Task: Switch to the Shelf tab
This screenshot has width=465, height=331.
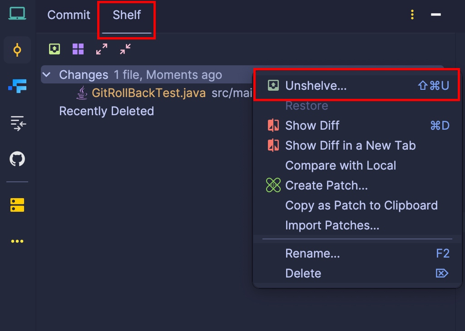Action: (127, 15)
